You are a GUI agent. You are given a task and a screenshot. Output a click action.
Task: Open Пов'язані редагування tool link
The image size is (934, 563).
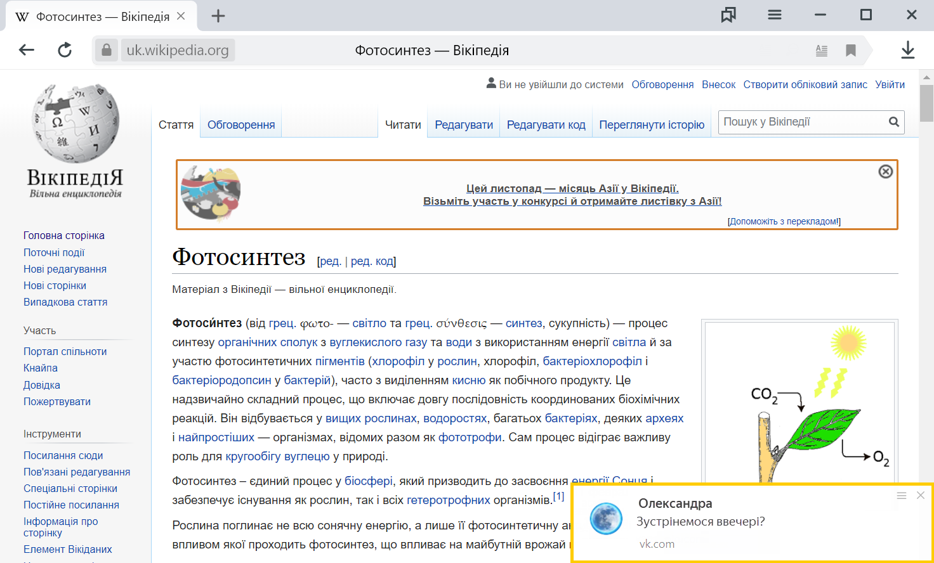(x=77, y=472)
